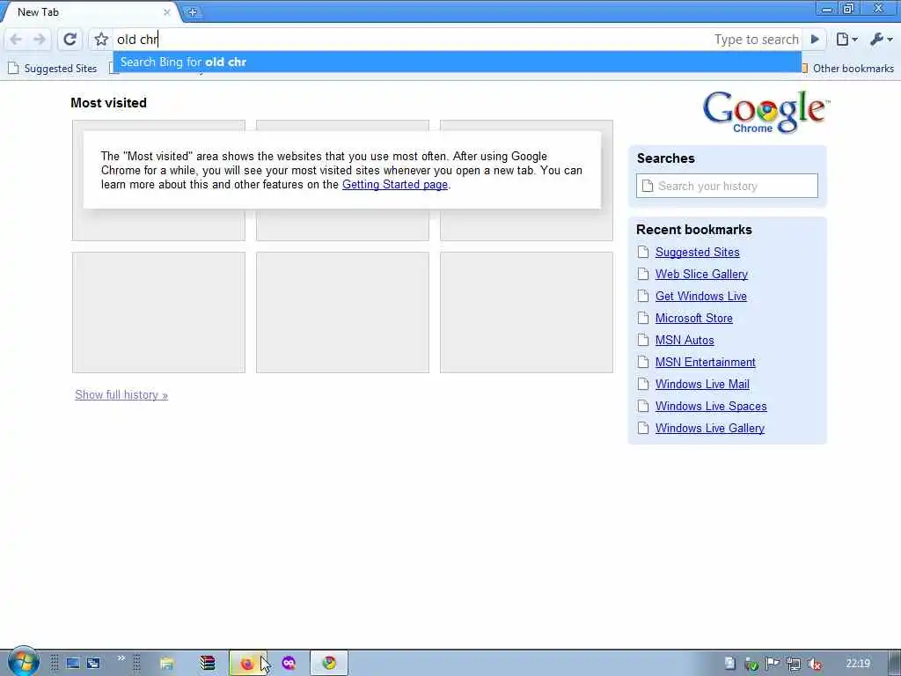The height and width of the screenshot is (676, 901).
Task: Open Windows Live Gallery bookmark
Action: pos(710,429)
